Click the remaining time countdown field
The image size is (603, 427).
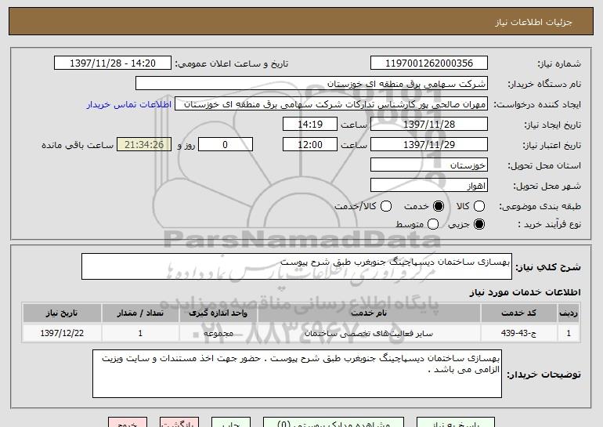(143, 145)
